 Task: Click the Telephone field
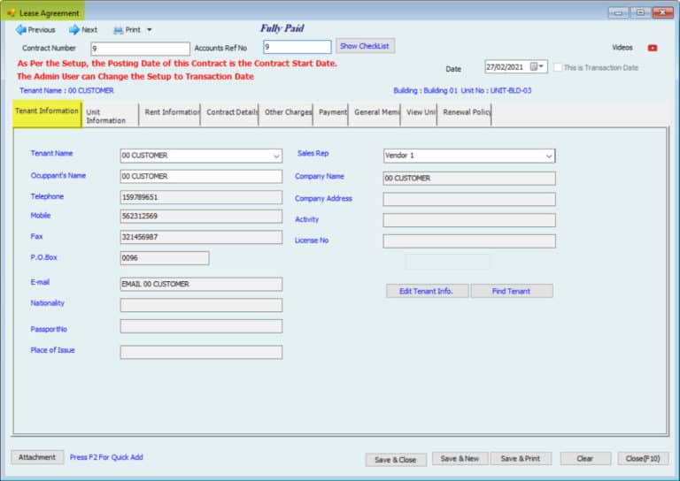click(x=201, y=197)
